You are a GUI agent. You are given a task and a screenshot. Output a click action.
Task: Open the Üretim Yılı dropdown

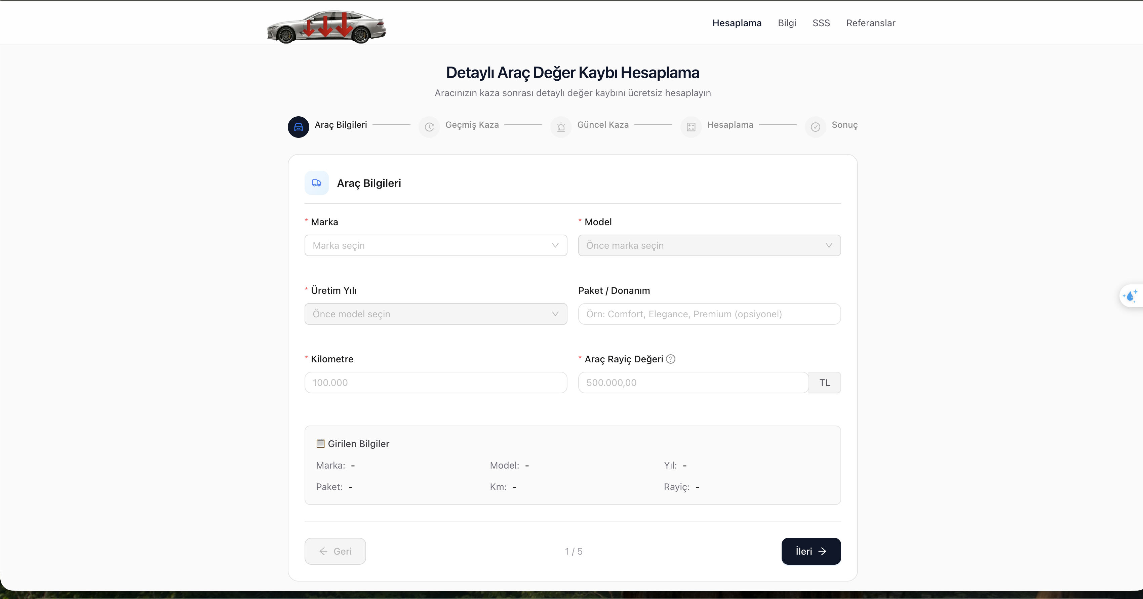point(435,314)
